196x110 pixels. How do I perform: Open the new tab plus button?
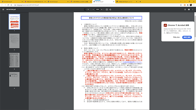point(140,2)
